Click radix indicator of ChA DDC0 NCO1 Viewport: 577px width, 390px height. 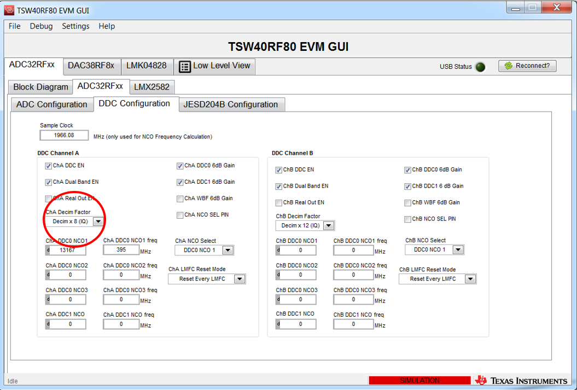pos(48,250)
